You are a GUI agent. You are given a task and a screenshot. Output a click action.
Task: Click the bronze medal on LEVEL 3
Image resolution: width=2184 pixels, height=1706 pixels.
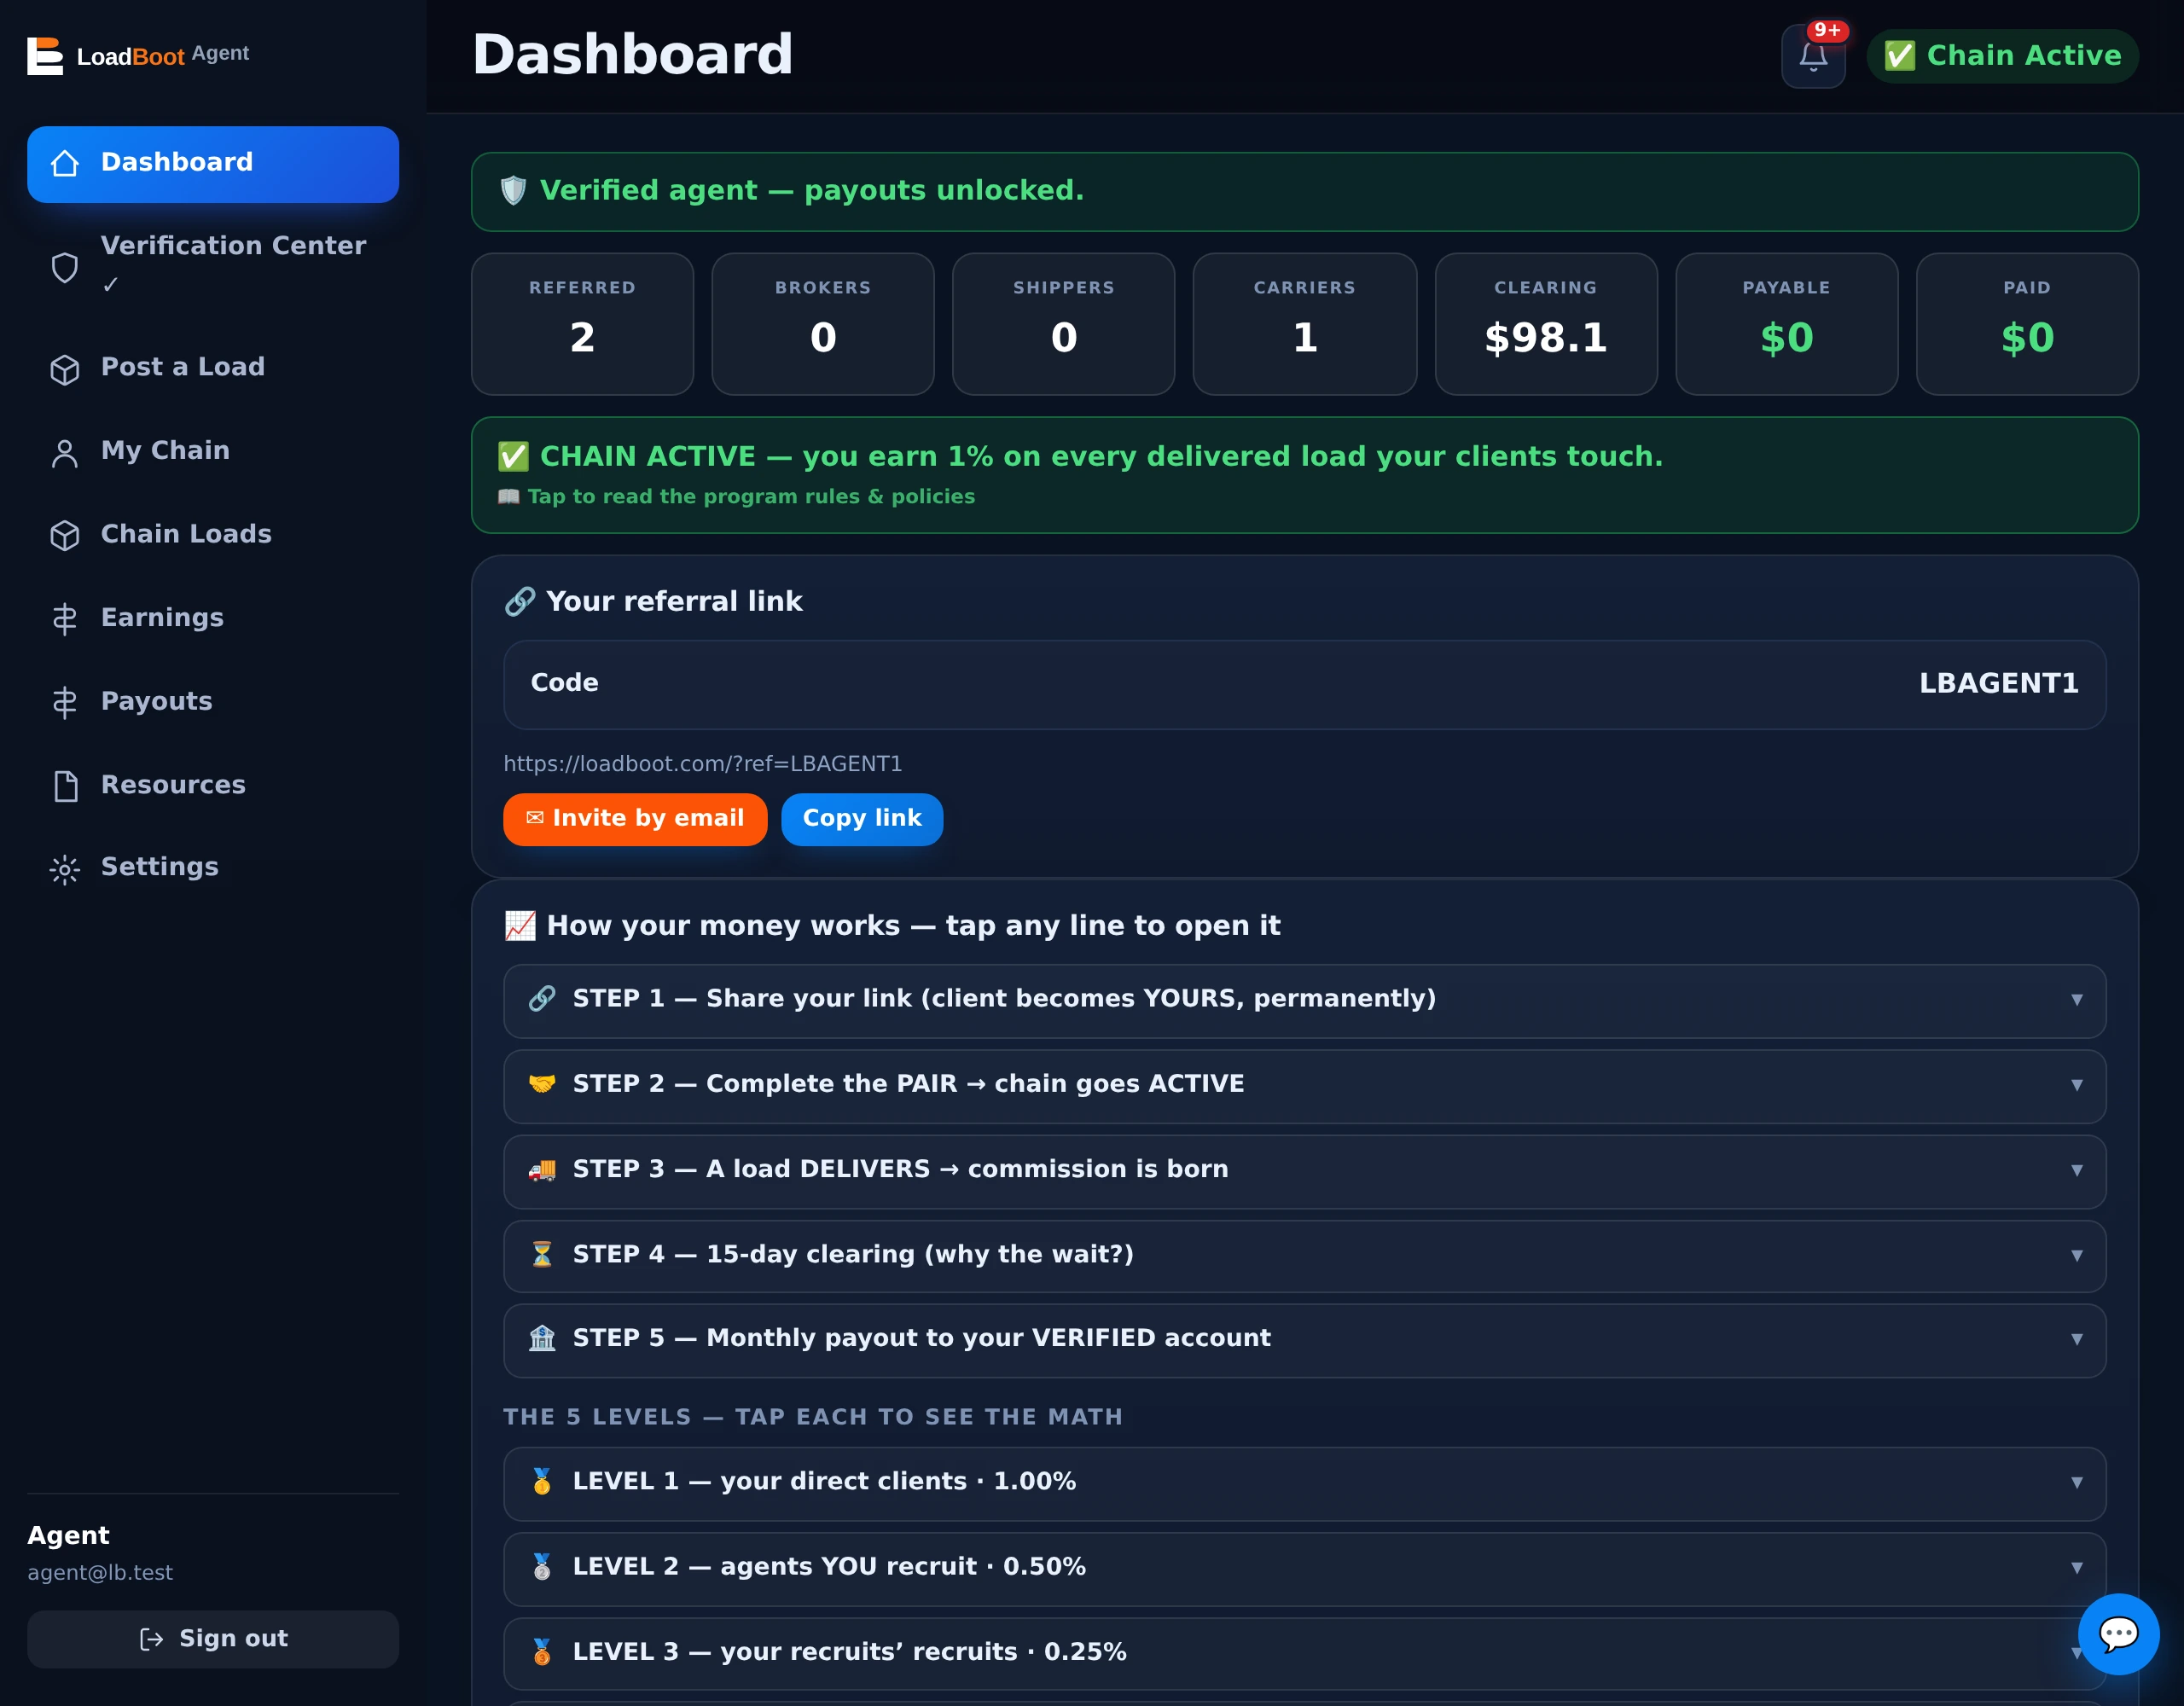542,1652
